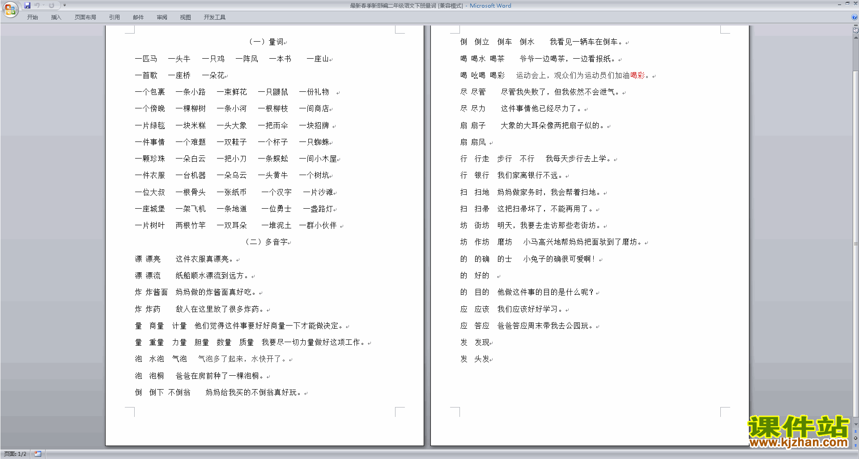859x459 pixels.
Task: Expand the Customize Quick Access Toolbar dropdown
Action: [64, 5]
